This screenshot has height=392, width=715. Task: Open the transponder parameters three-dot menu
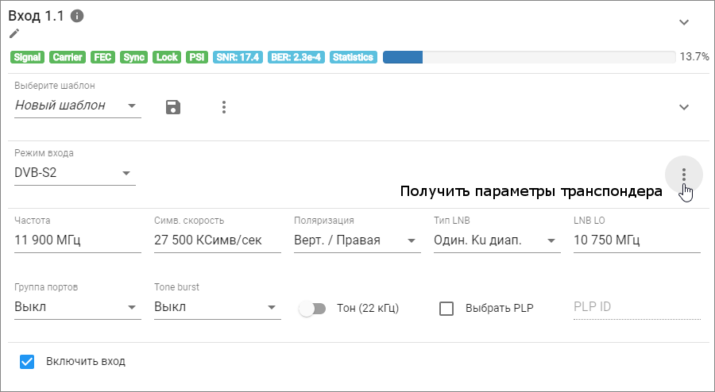(684, 175)
